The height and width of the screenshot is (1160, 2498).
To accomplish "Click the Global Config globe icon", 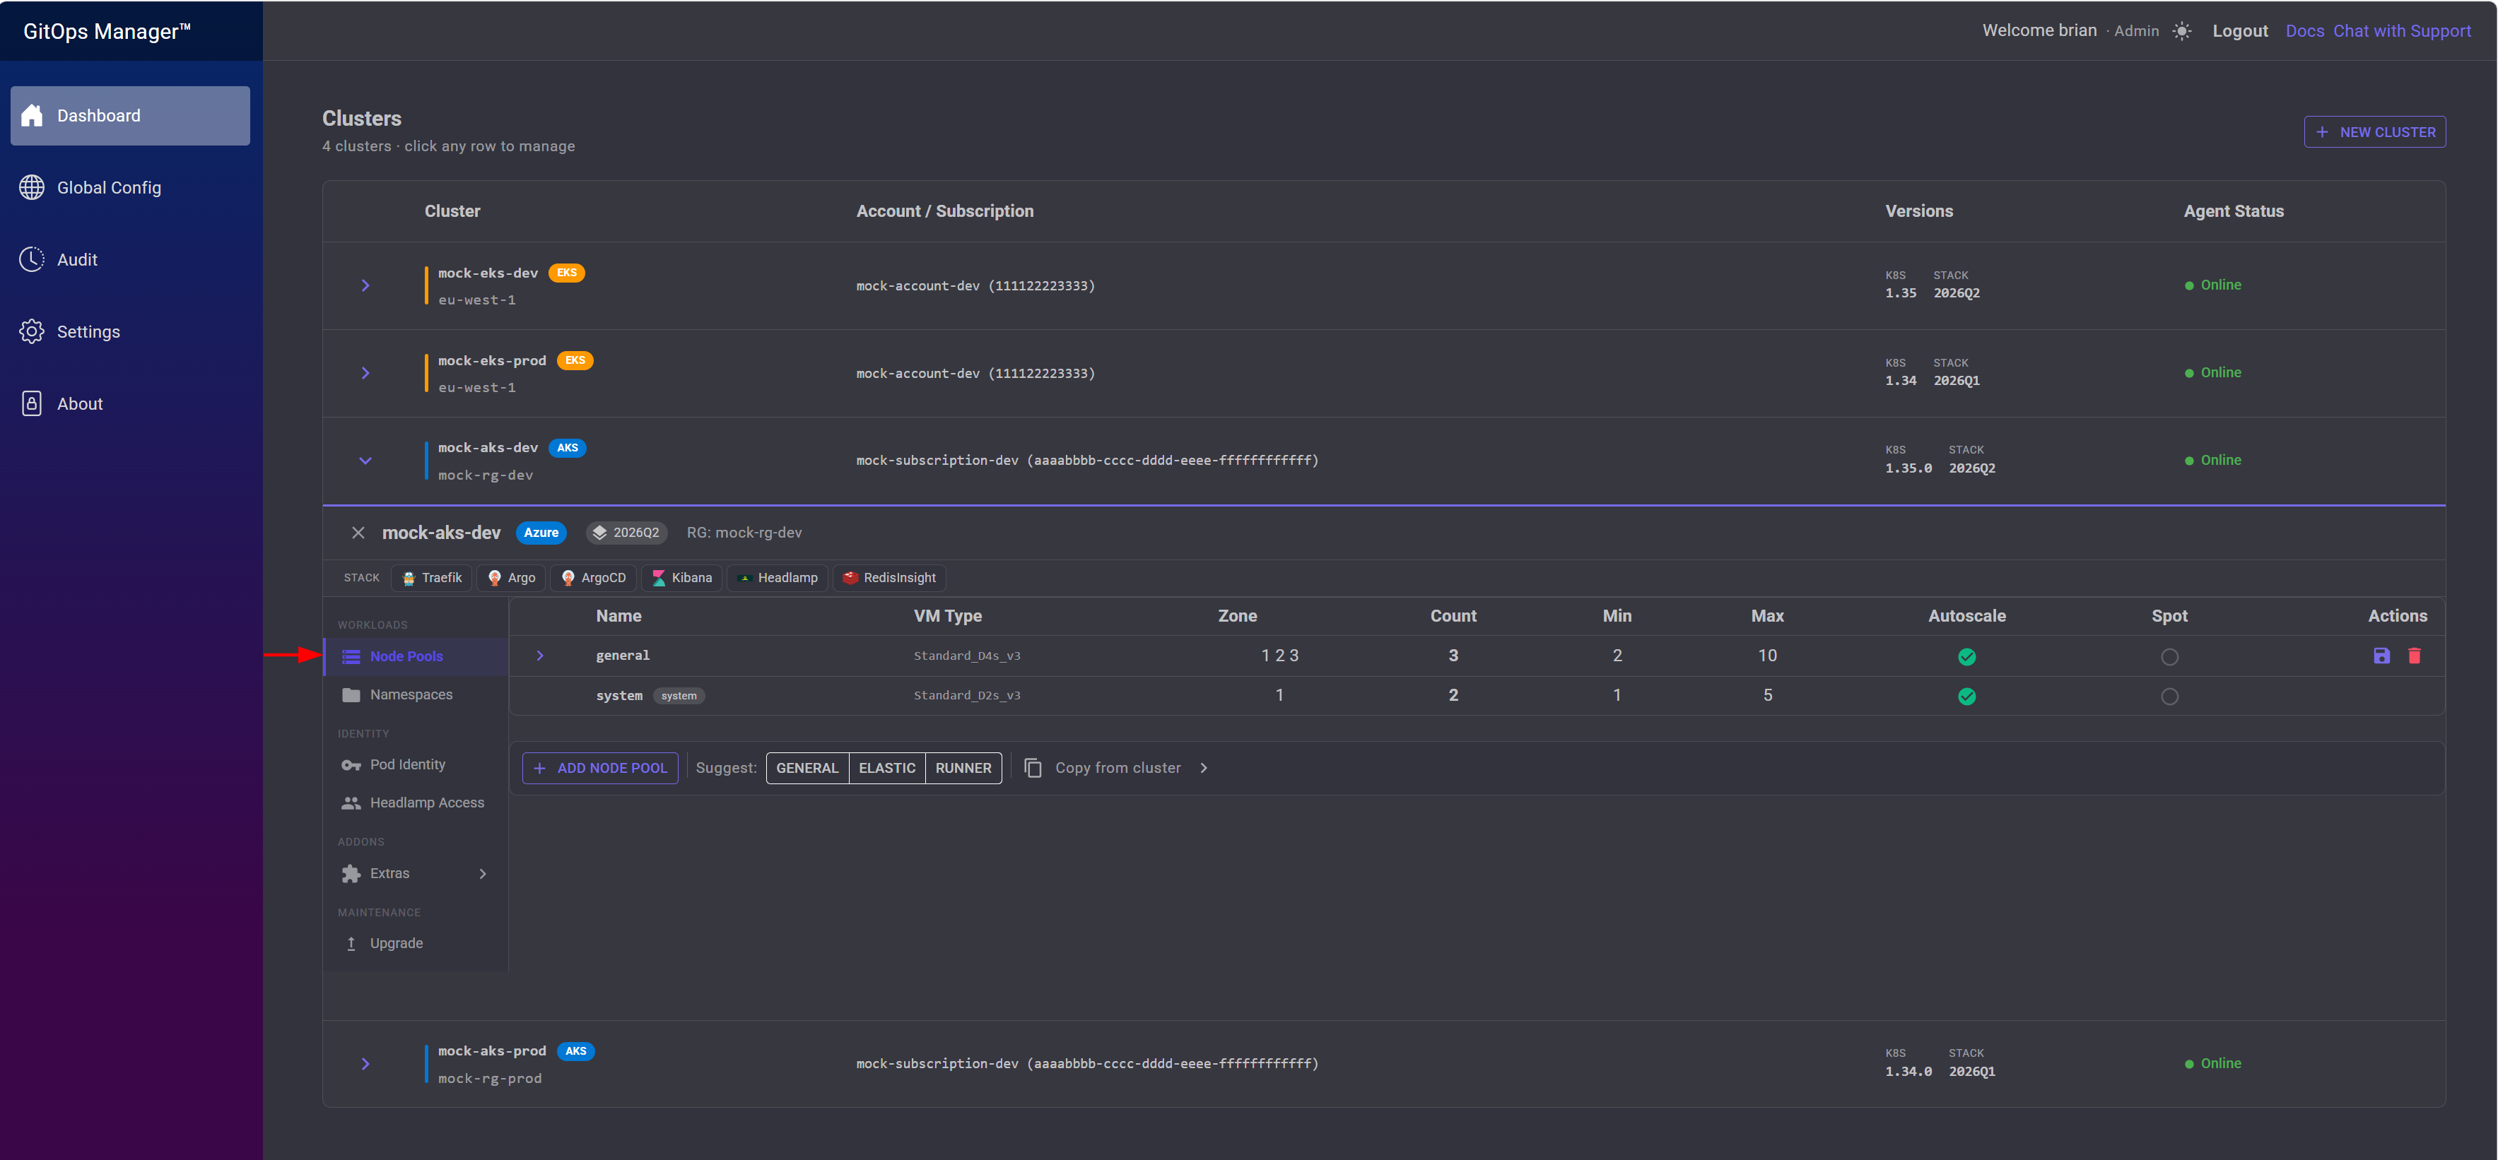I will (x=32, y=187).
